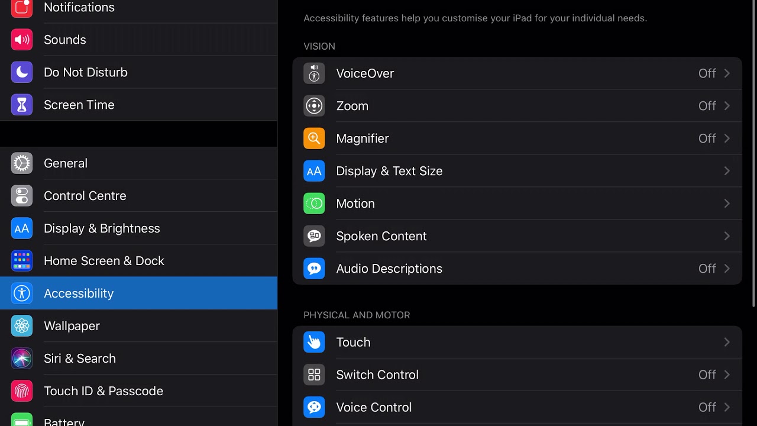Select the orange Magnifier icon
Viewport: 757px width, 426px height.
click(314, 138)
